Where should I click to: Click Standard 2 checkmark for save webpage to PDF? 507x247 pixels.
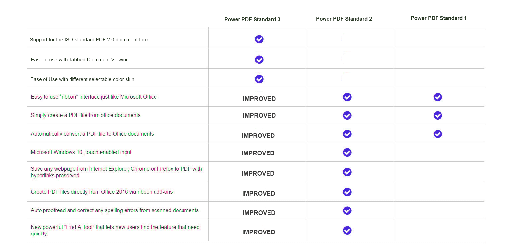click(347, 172)
